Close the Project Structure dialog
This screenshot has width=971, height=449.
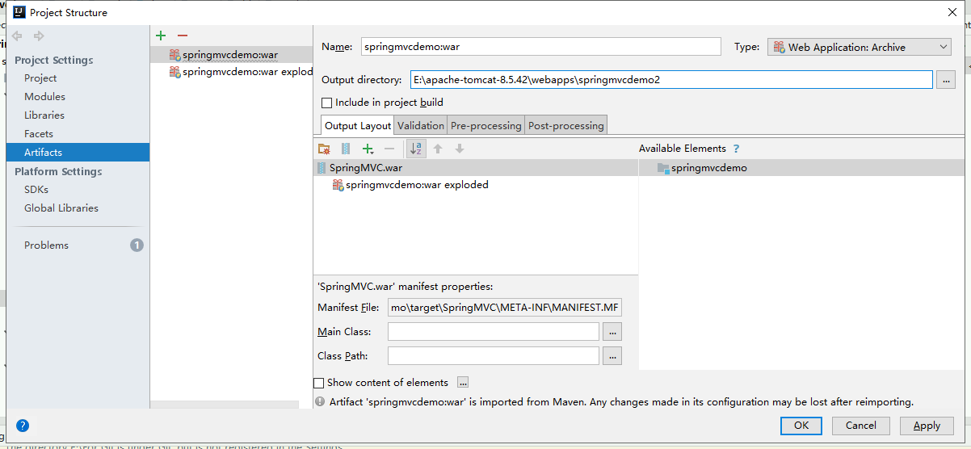pos(952,12)
